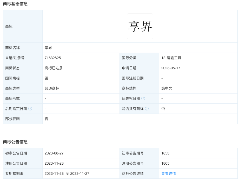Click the preliminary announcement issue number 1853
239x180 pixels.
coord(165,153)
